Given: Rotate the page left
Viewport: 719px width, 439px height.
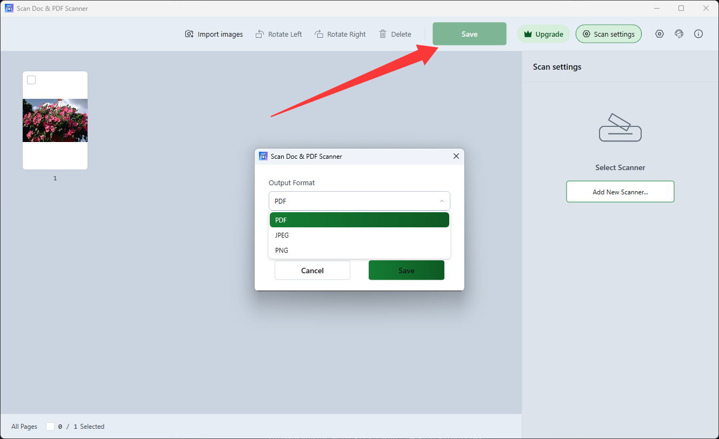Looking at the screenshot, I should coord(279,34).
